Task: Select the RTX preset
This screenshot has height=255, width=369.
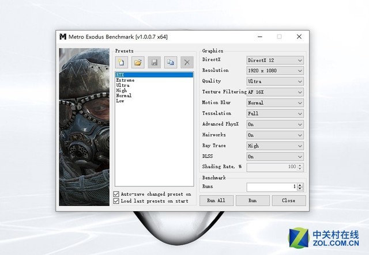Action: point(155,75)
